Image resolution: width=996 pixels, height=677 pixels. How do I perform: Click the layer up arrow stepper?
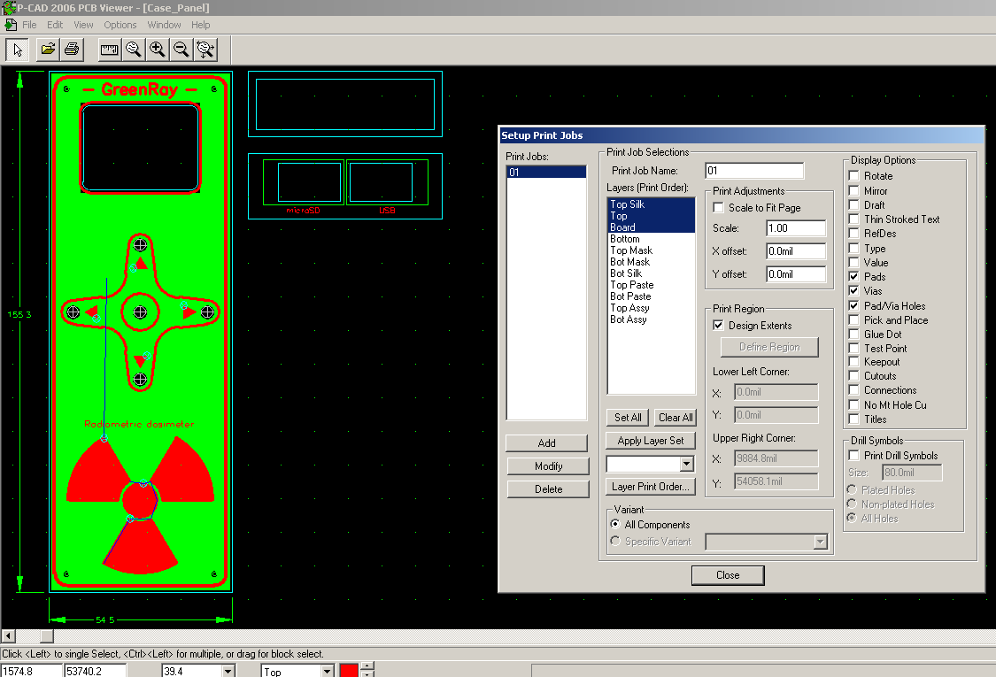coord(367,665)
